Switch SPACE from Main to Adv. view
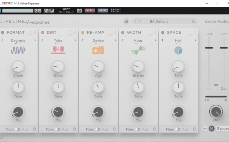 tap(177, 129)
